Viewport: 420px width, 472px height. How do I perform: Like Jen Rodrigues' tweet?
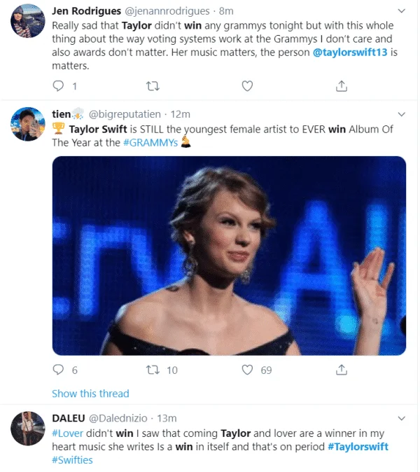point(246,86)
